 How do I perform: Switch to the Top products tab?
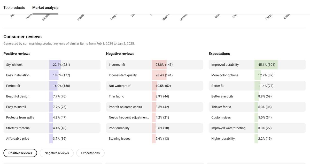(x=14, y=8)
